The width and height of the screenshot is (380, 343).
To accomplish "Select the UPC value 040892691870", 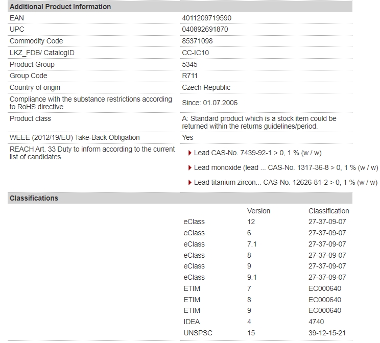I will [x=205, y=29].
